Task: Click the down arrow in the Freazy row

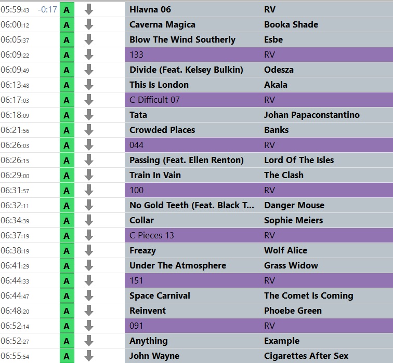Action: click(x=89, y=250)
